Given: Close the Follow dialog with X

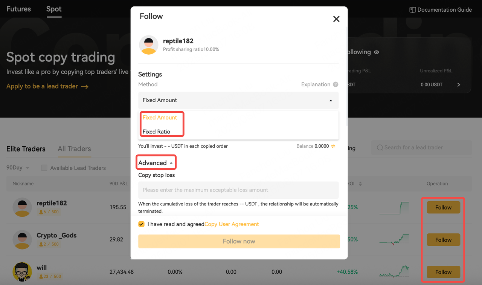Looking at the screenshot, I should pyautogui.click(x=336, y=19).
